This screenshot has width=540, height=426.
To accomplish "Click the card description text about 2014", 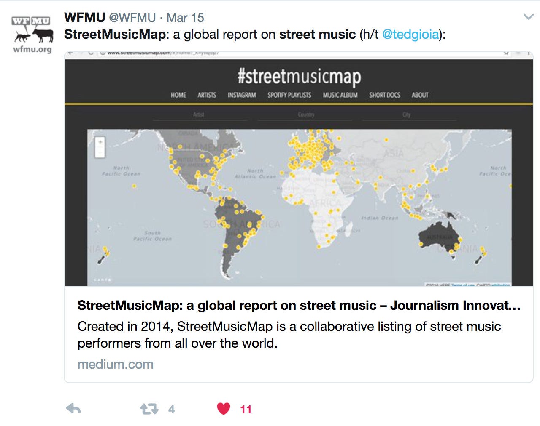I will [289, 335].
